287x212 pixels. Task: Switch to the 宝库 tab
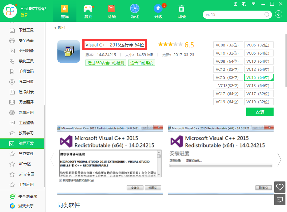[x=65, y=11]
